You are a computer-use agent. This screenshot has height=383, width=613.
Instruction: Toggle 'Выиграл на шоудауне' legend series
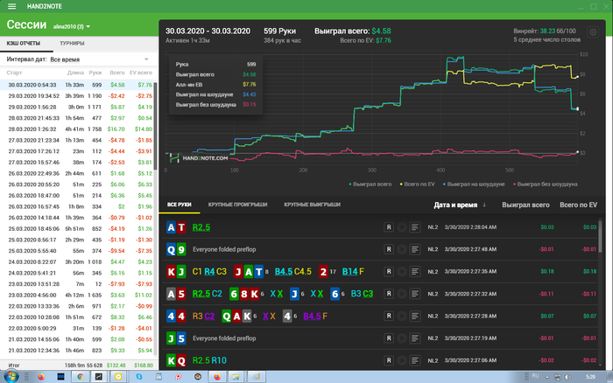(x=474, y=185)
